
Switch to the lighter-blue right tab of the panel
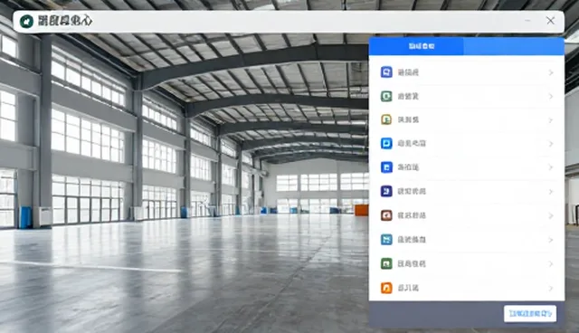(514, 46)
